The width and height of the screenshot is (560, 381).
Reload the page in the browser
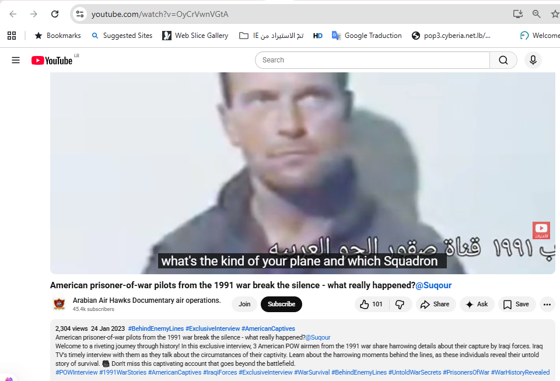click(x=55, y=14)
